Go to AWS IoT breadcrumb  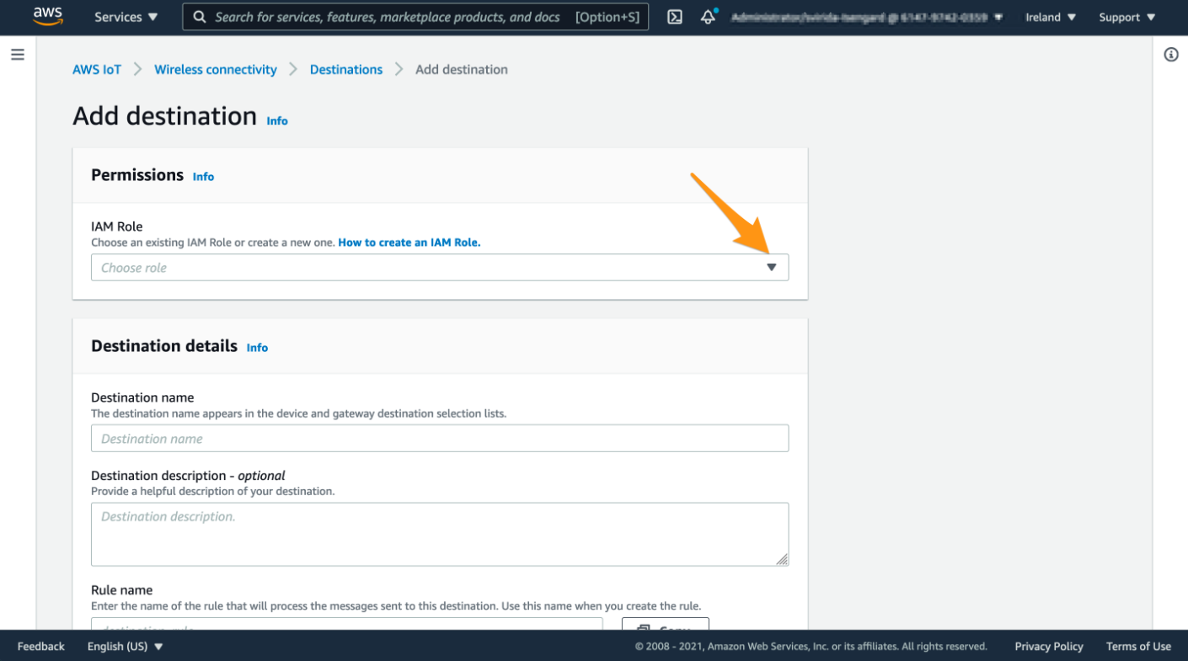click(97, 70)
